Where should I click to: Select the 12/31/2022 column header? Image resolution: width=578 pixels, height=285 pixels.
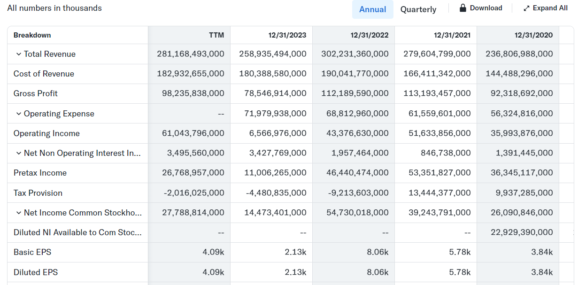coord(370,35)
